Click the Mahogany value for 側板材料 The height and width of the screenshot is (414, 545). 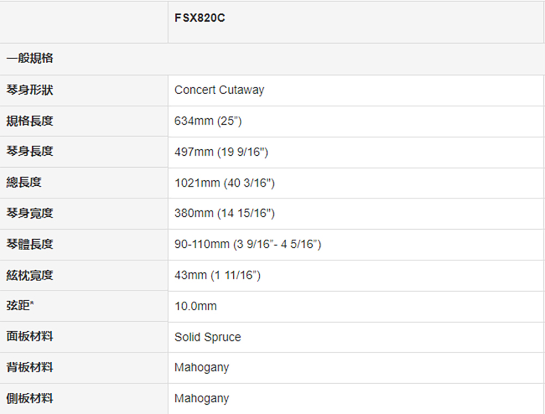coord(202,398)
